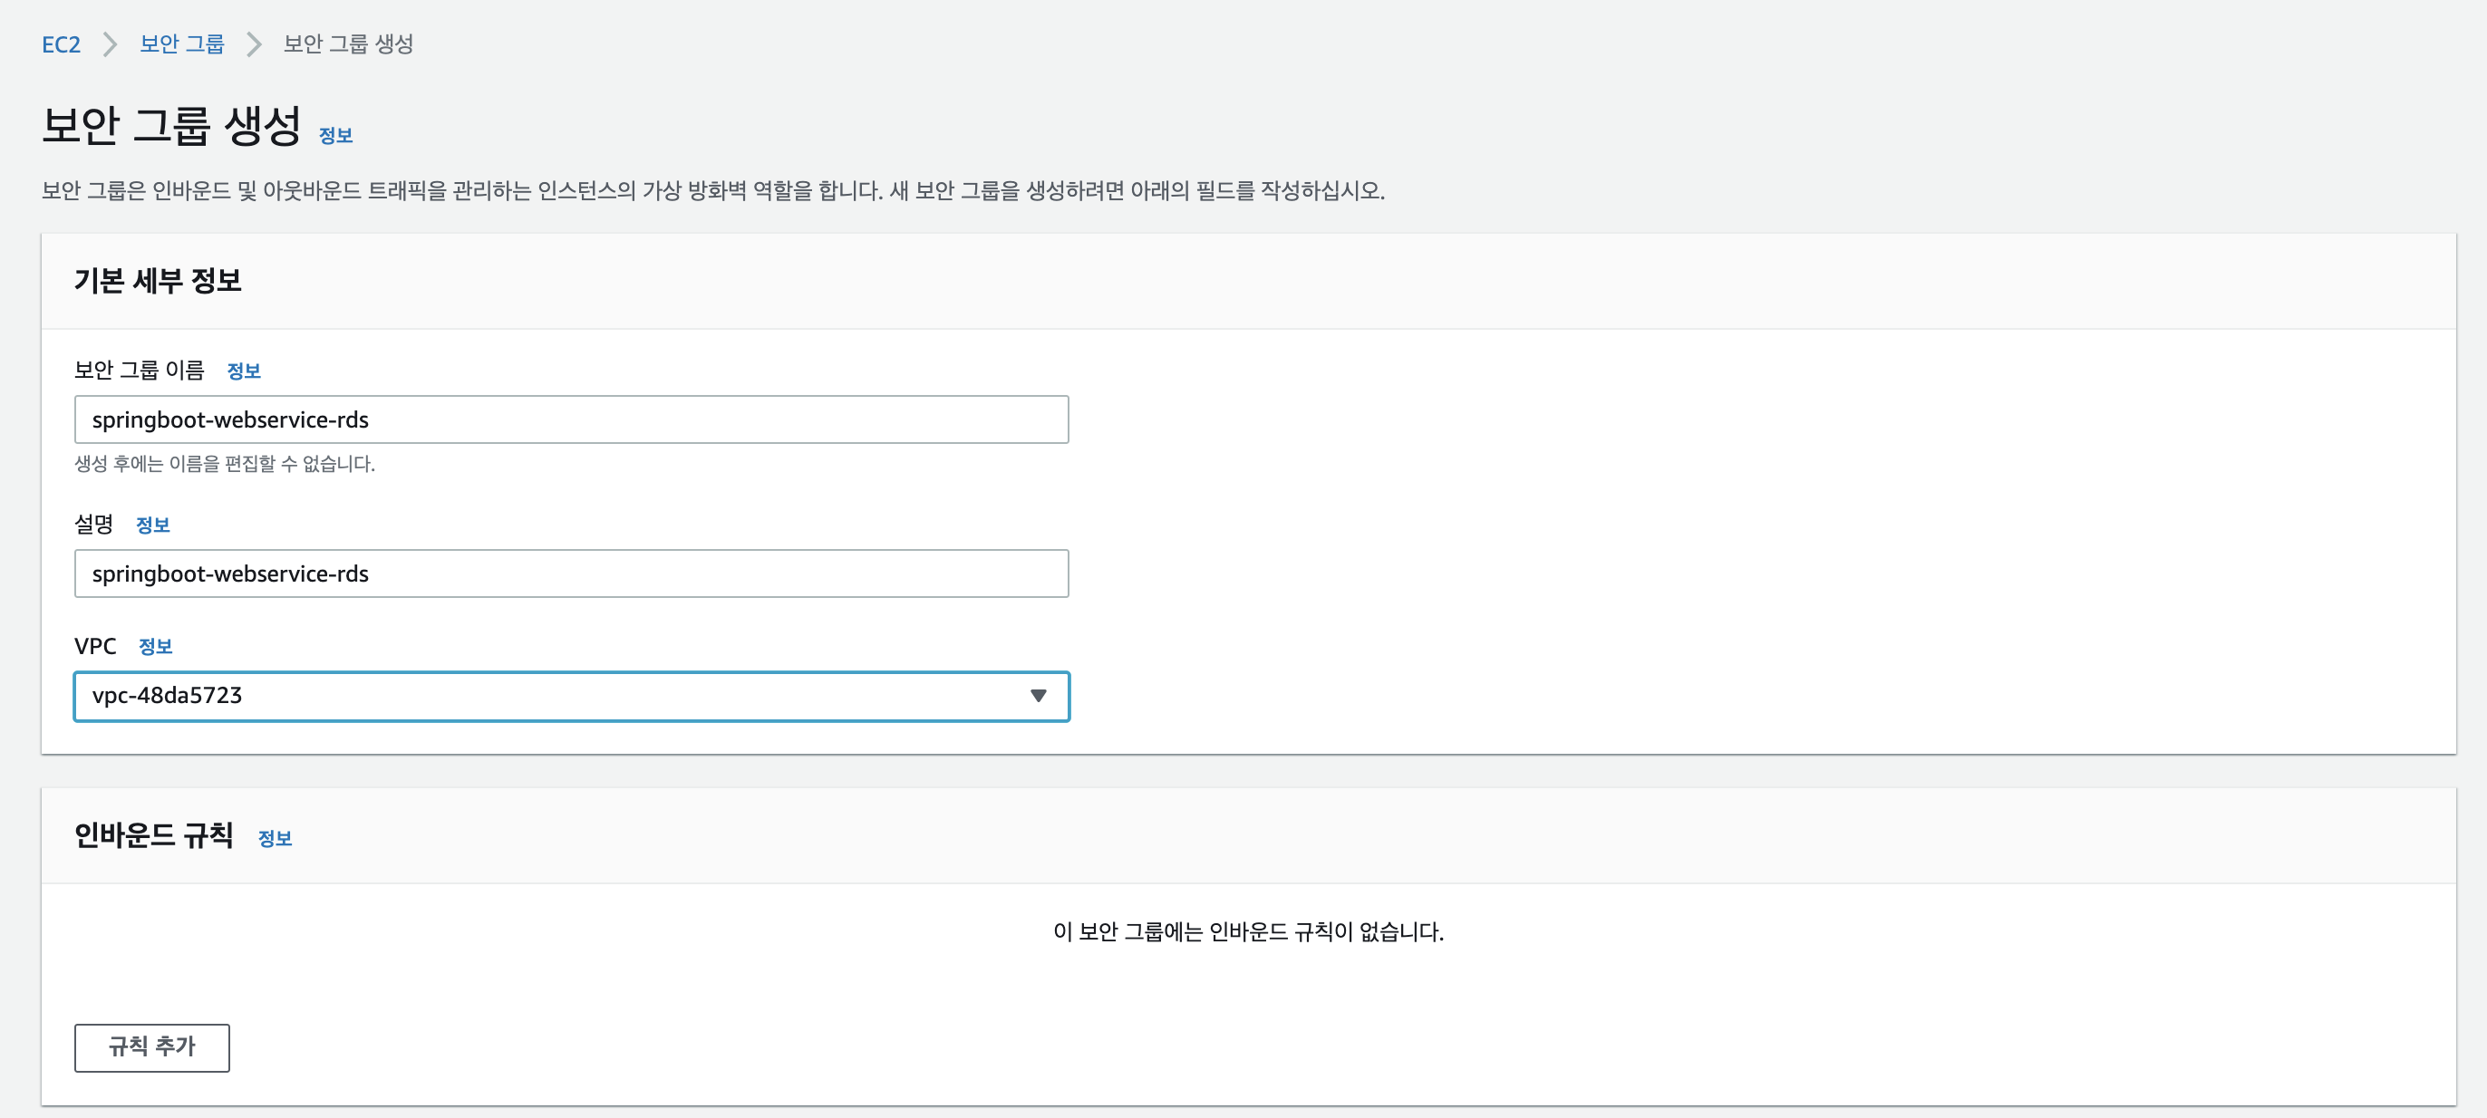Open 정보 link next to VPC label

click(154, 647)
